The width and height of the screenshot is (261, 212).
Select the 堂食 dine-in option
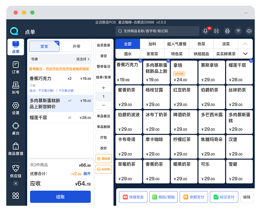(44, 46)
